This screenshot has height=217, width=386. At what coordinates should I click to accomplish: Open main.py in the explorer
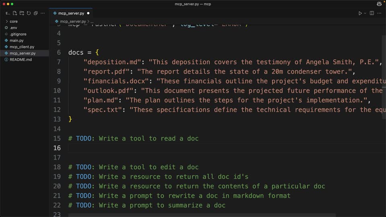(25, 41)
